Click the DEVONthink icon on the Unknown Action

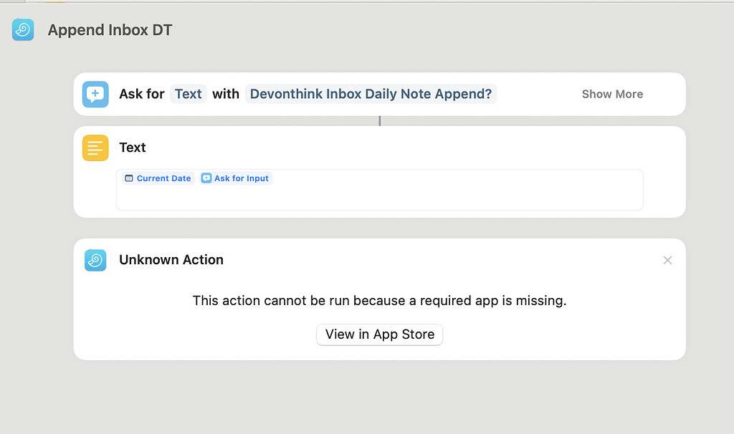[95, 261]
